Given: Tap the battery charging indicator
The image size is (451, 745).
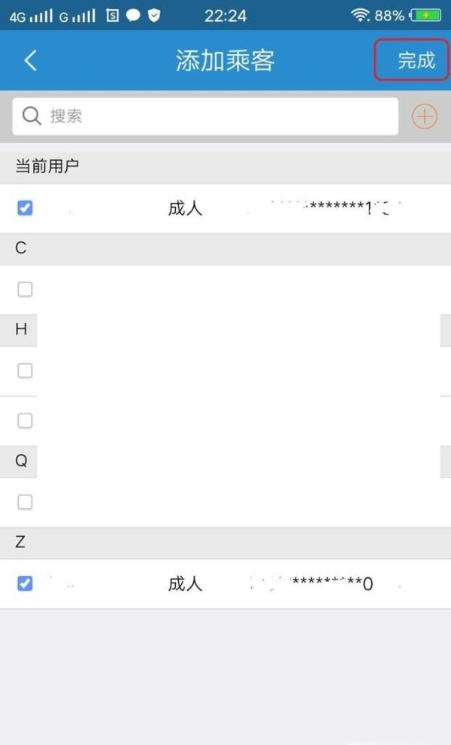Looking at the screenshot, I should pos(425,15).
